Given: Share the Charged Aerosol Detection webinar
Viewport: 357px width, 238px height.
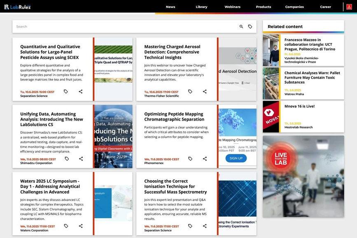Looking at the screenshot, I should [x=205, y=91].
